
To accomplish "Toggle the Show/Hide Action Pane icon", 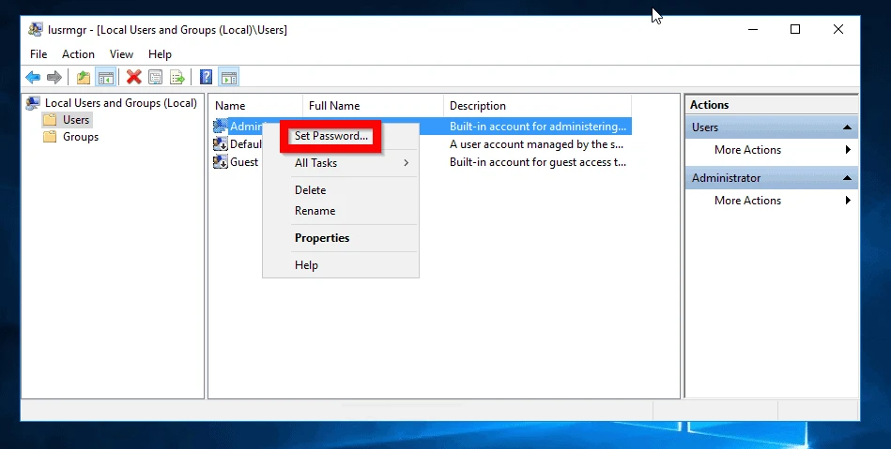I will coord(228,77).
